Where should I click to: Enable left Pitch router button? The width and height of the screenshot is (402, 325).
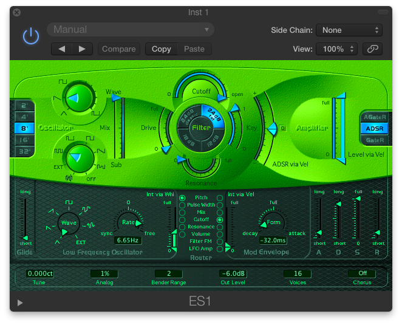click(182, 198)
